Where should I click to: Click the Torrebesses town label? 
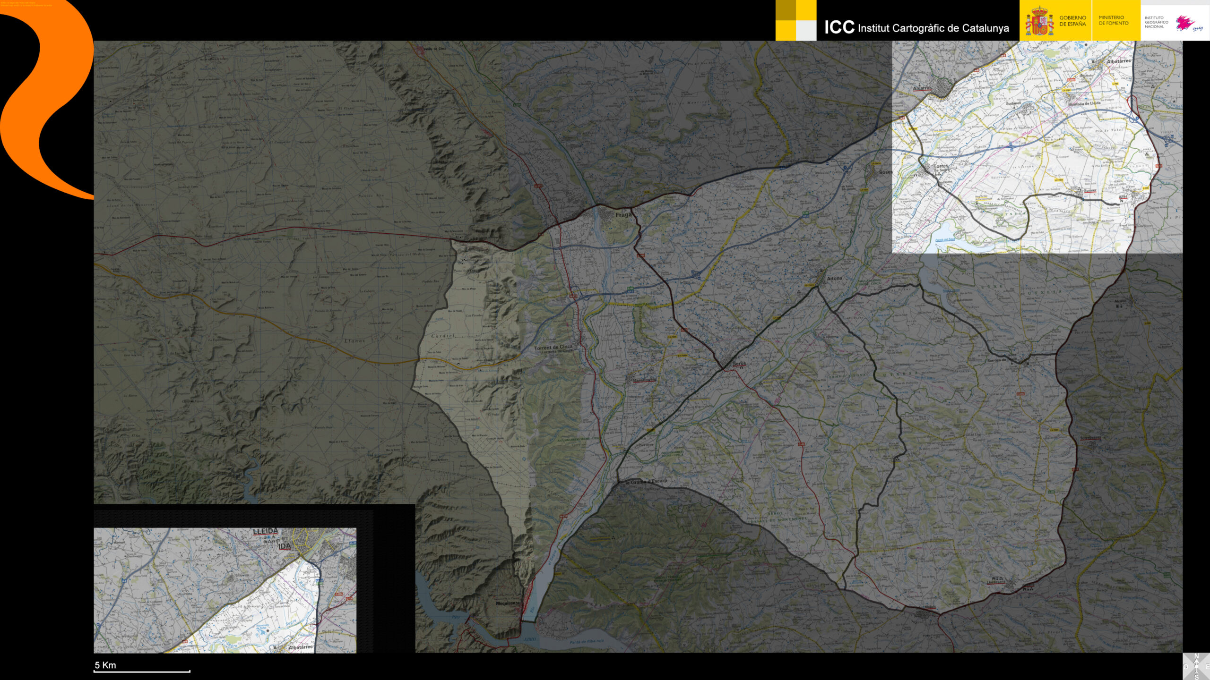(x=1090, y=438)
